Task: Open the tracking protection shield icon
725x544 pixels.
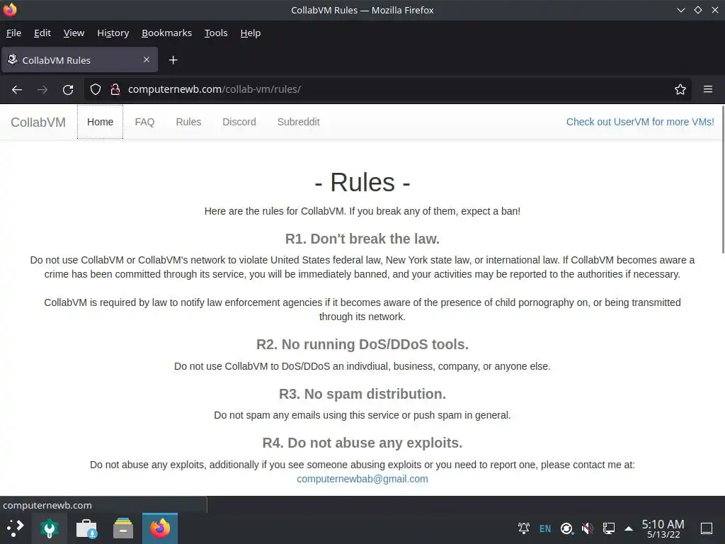Action: point(96,89)
